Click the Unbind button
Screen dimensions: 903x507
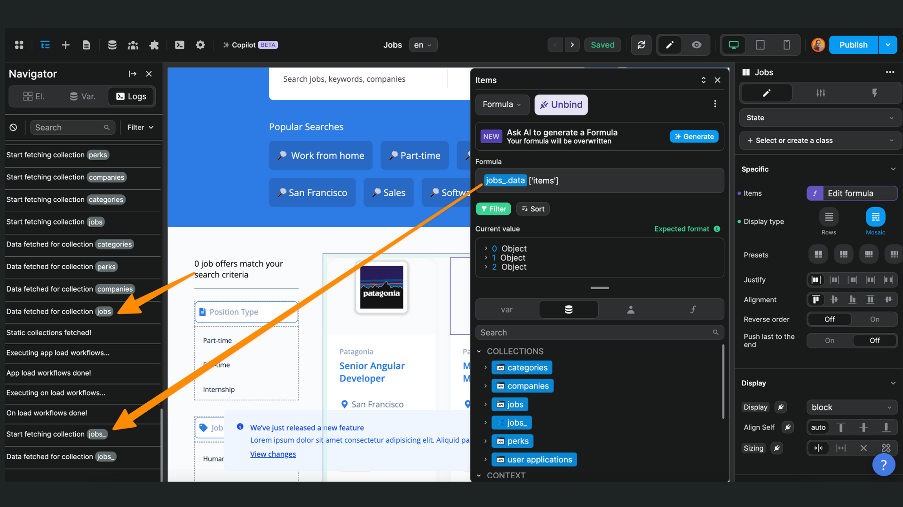point(561,105)
